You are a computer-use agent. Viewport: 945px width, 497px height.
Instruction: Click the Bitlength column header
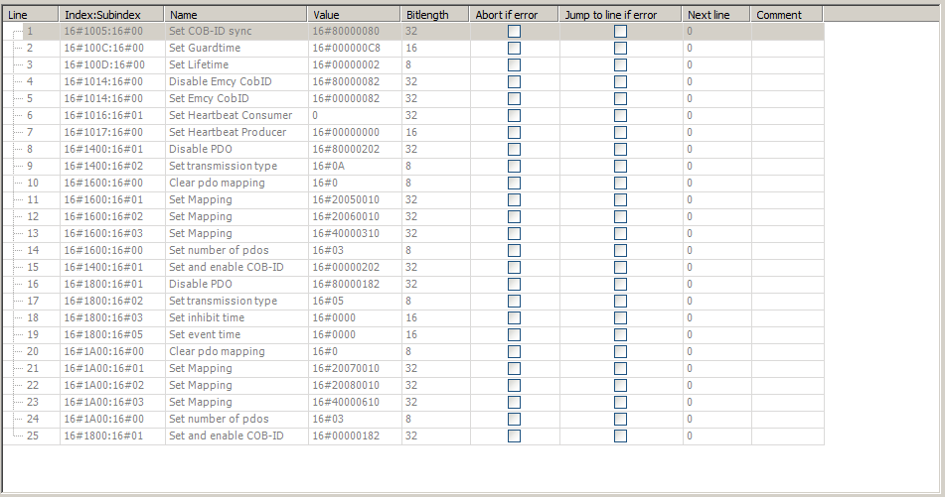click(434, 15)
